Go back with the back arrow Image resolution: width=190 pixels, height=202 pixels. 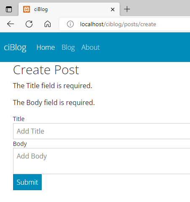[x=11, y=24]
